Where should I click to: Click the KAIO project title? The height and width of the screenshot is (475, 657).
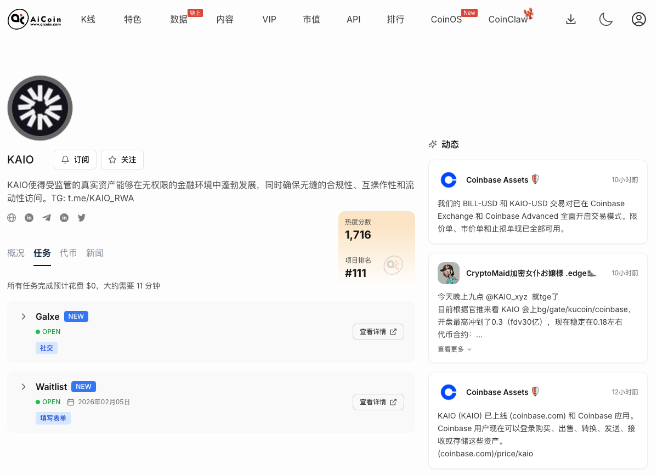pyautogui.click(x=20, y=160)
